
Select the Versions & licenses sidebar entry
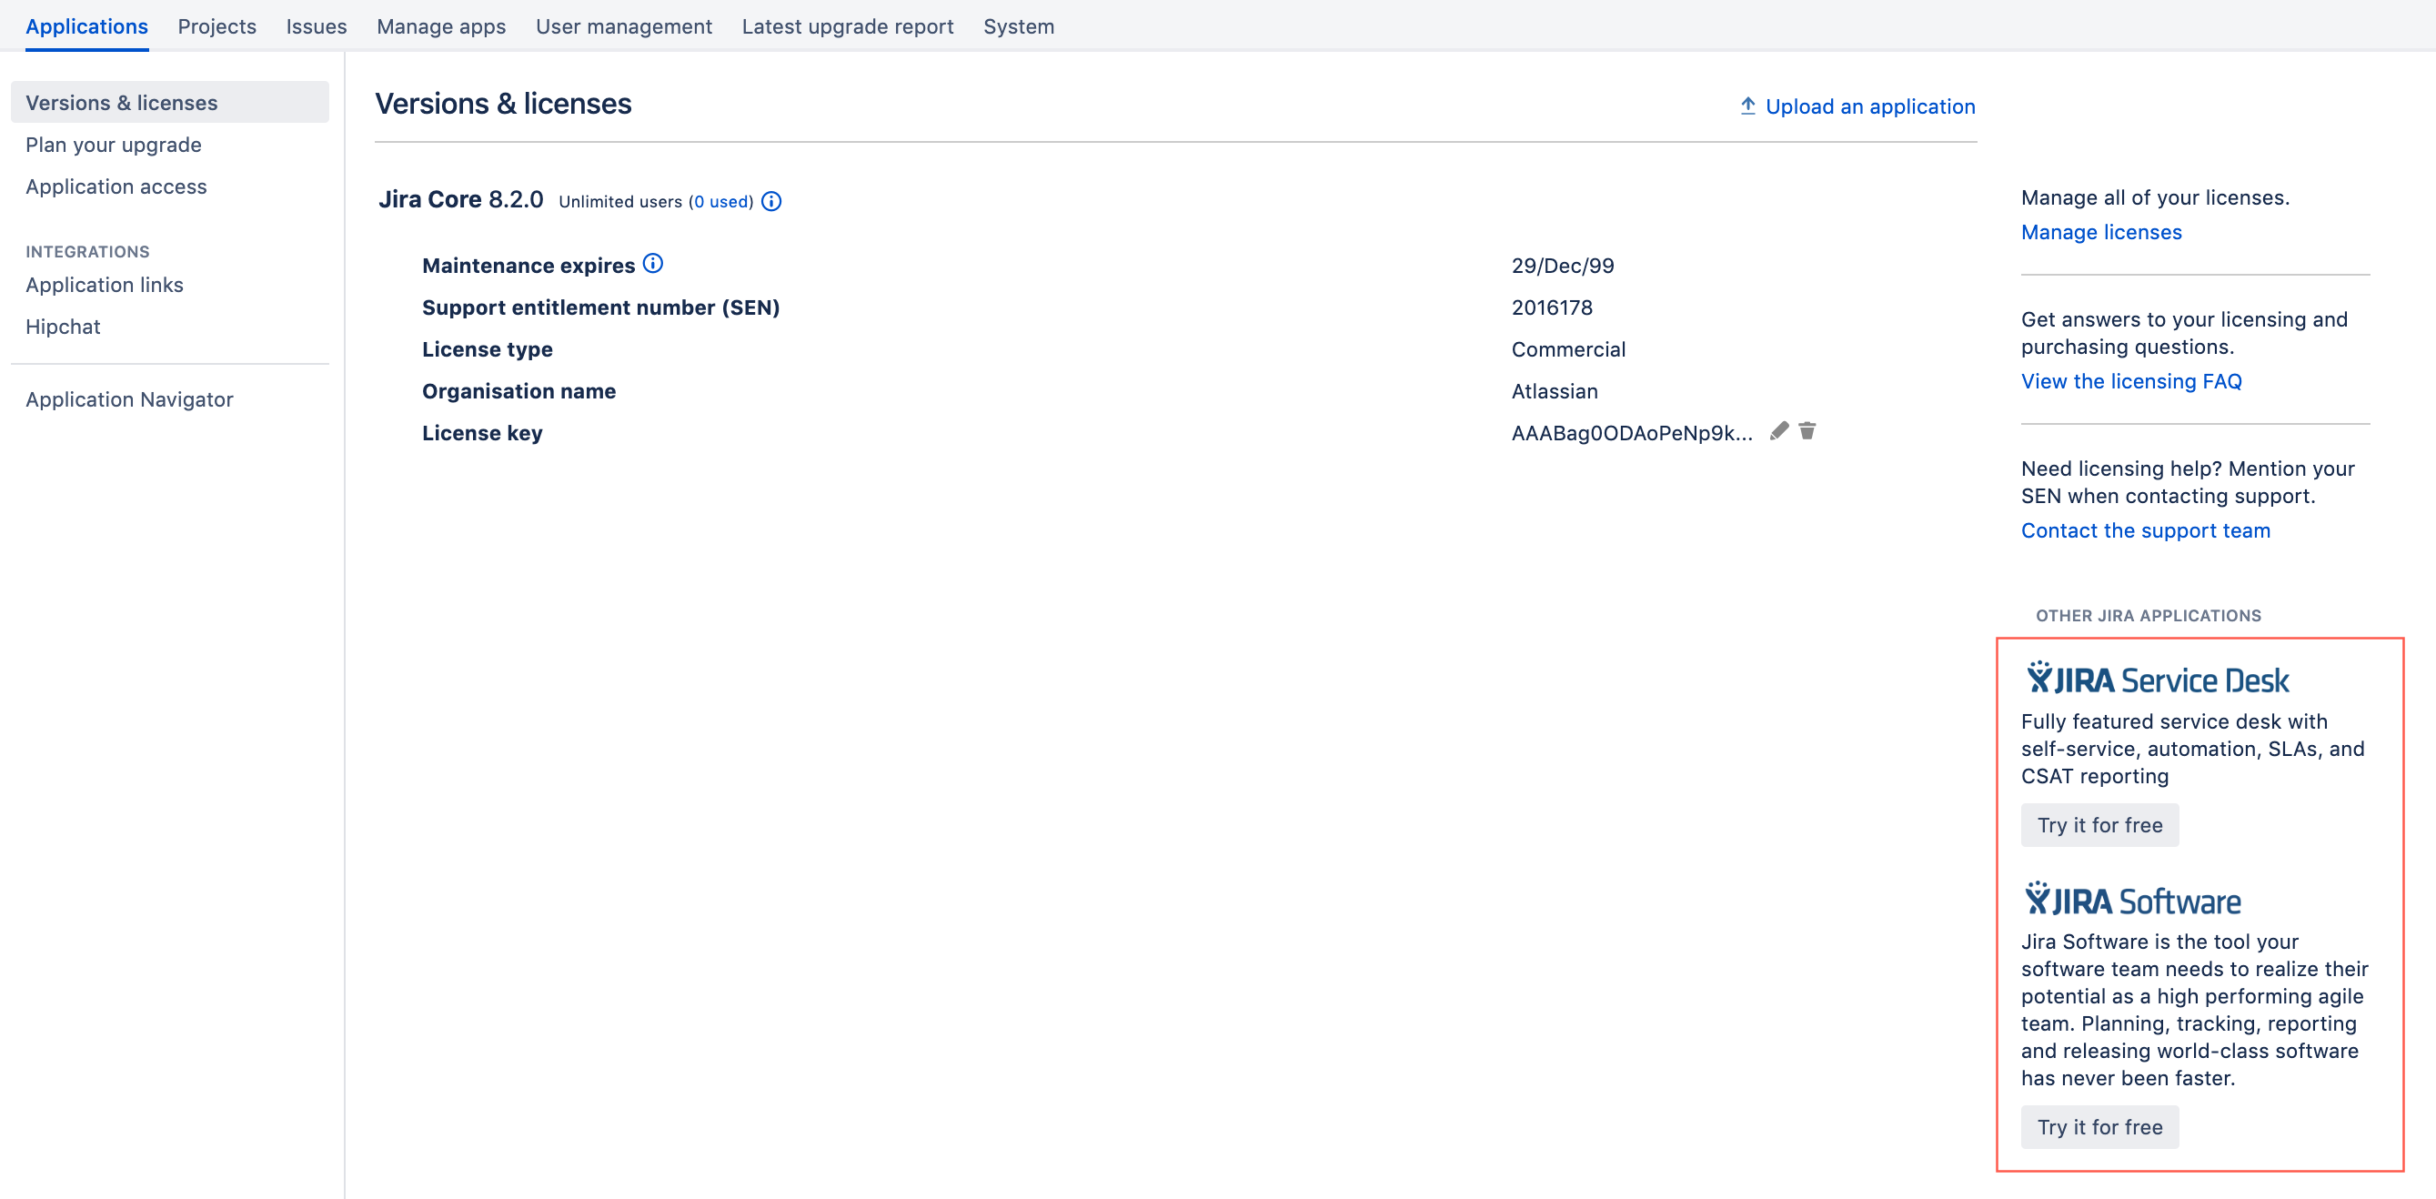[122, 102]
